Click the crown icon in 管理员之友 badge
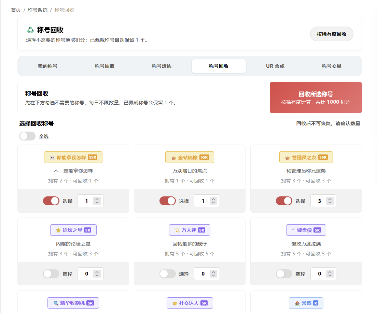The image size is (377, 313). (287, 158)
